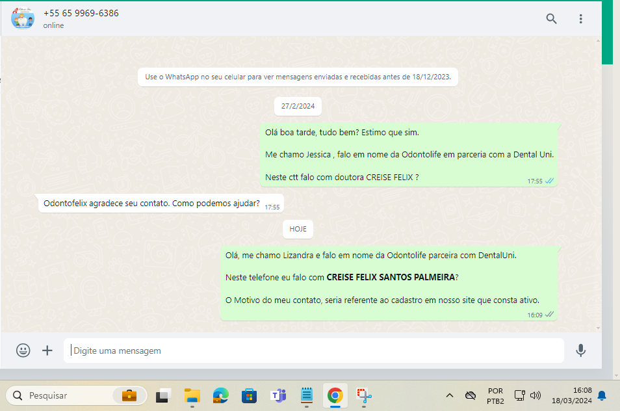Open Microsoft Teams from the taskbar
The height and width of the screenshot is (411, 620).
(278, 395)
